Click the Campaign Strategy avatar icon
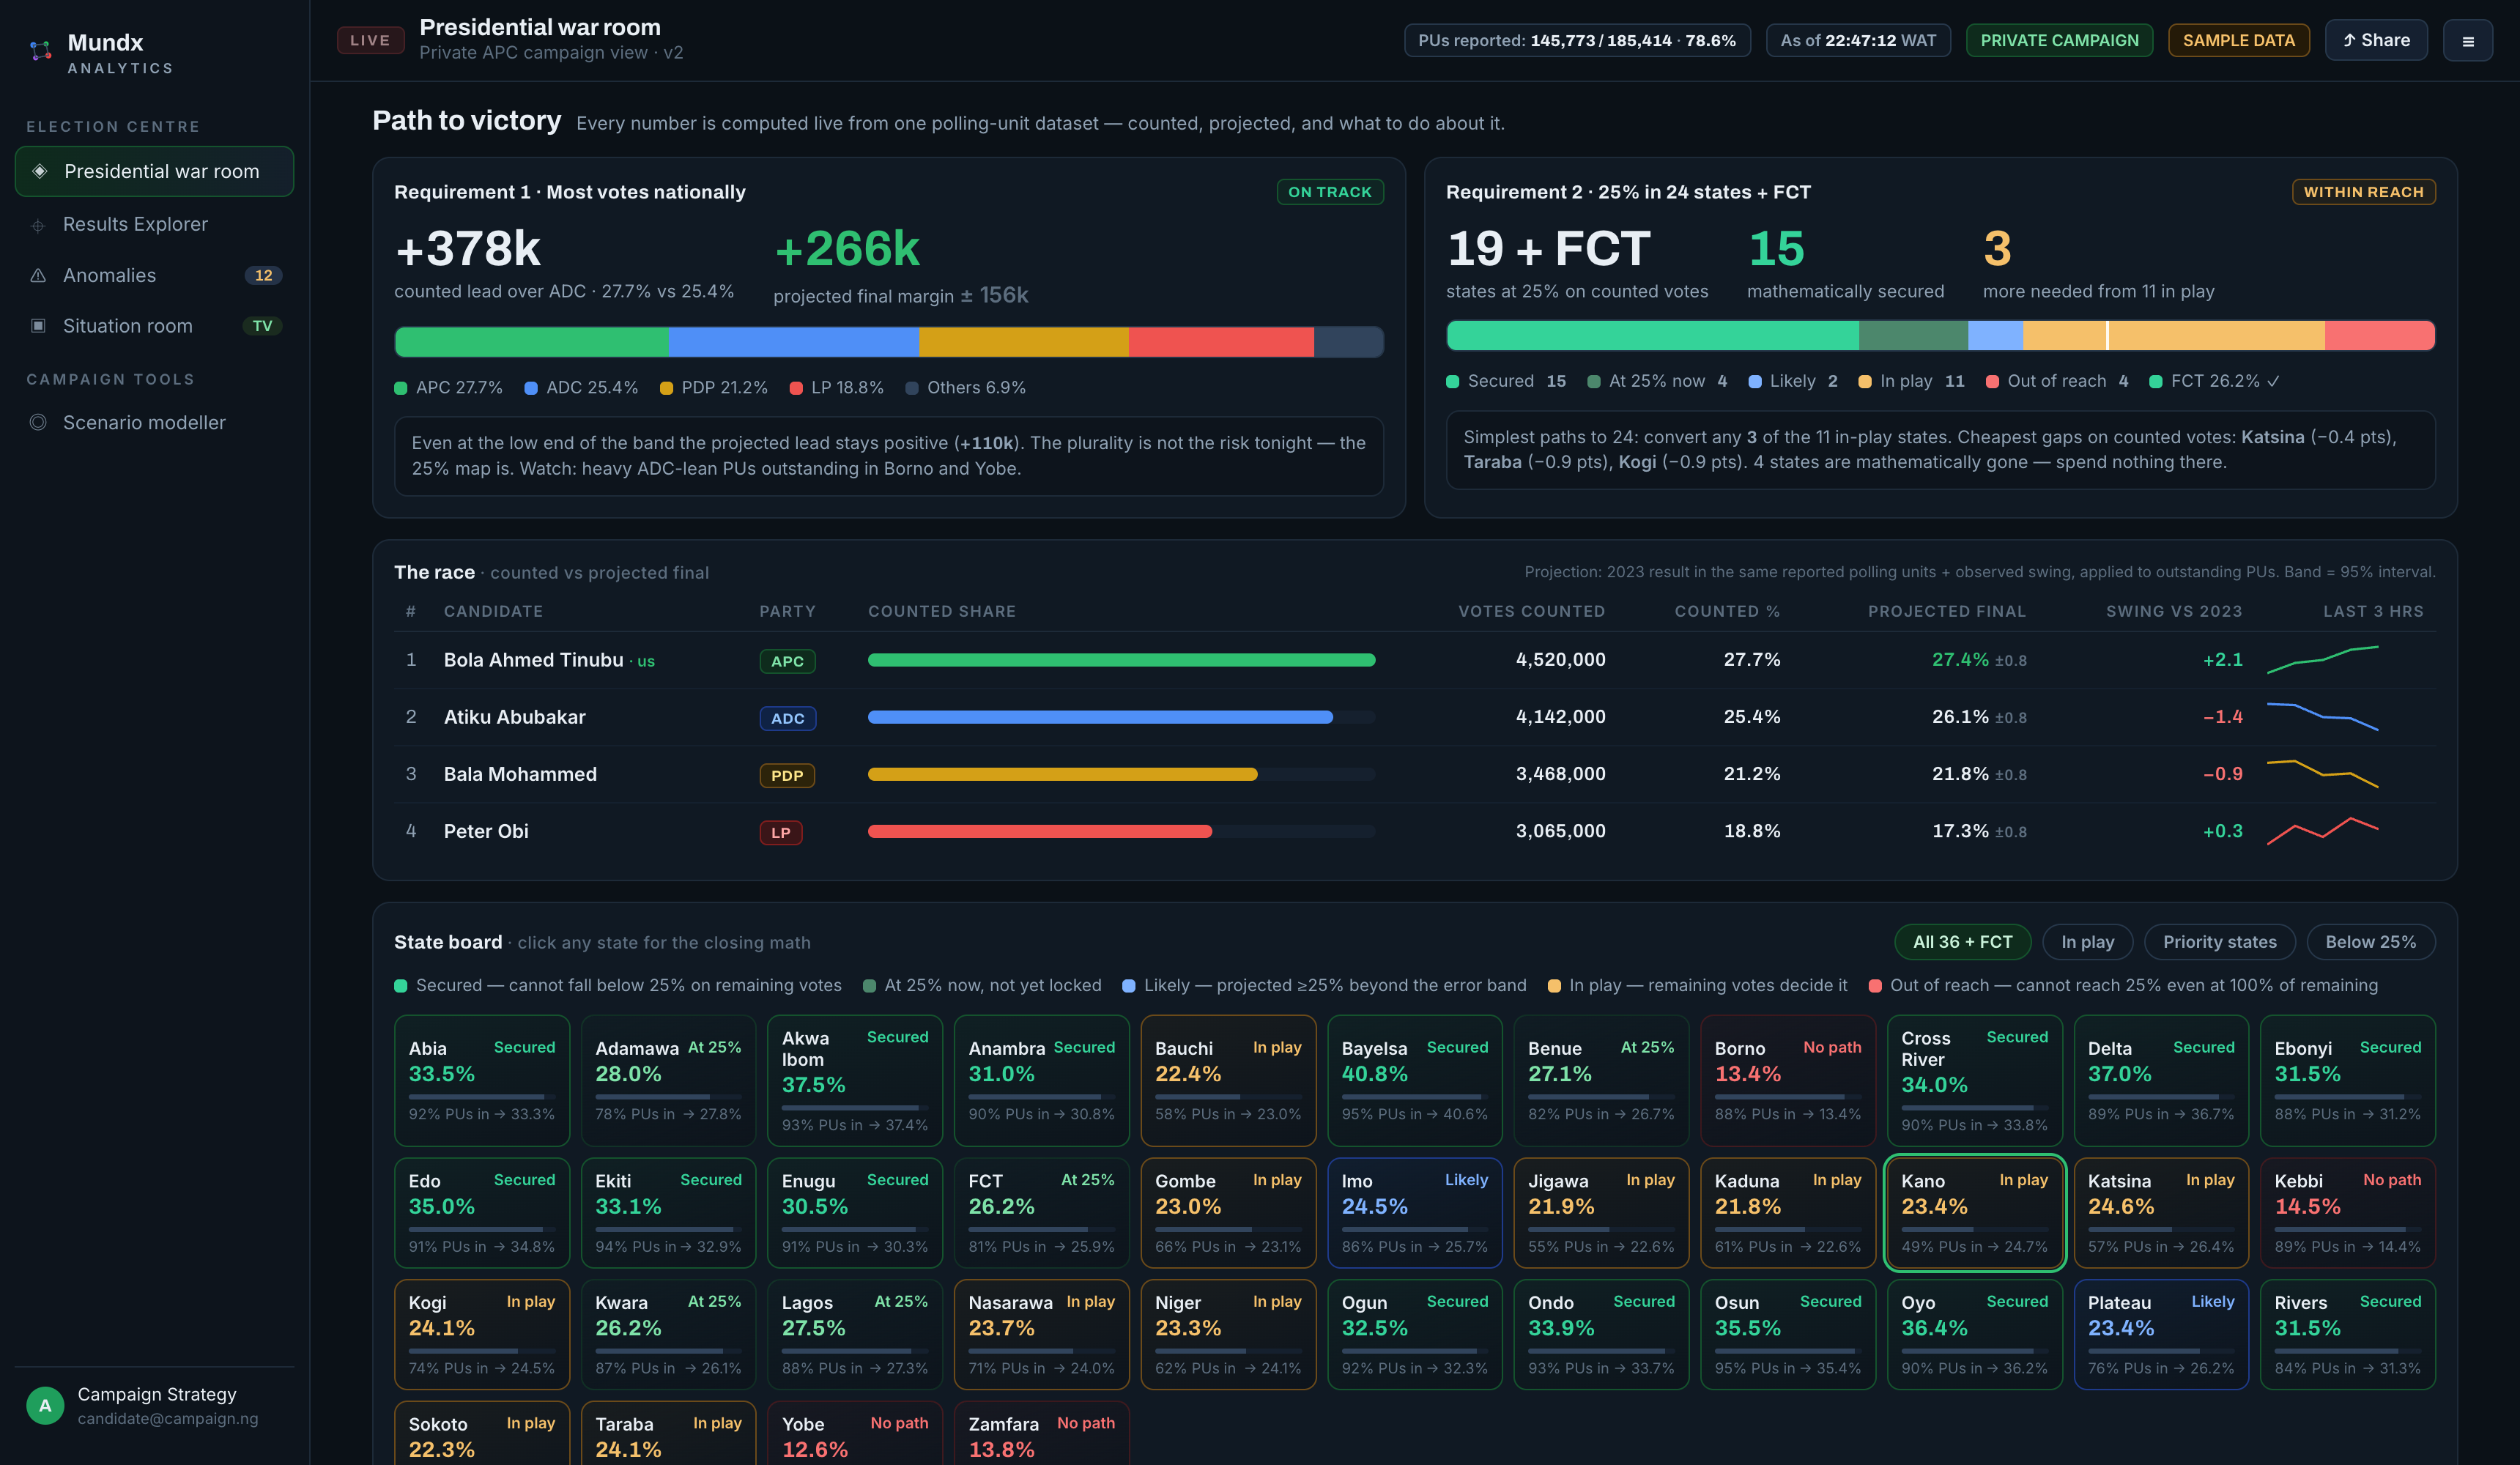Viewport: 2520px width, 1465px height. 45,1406
